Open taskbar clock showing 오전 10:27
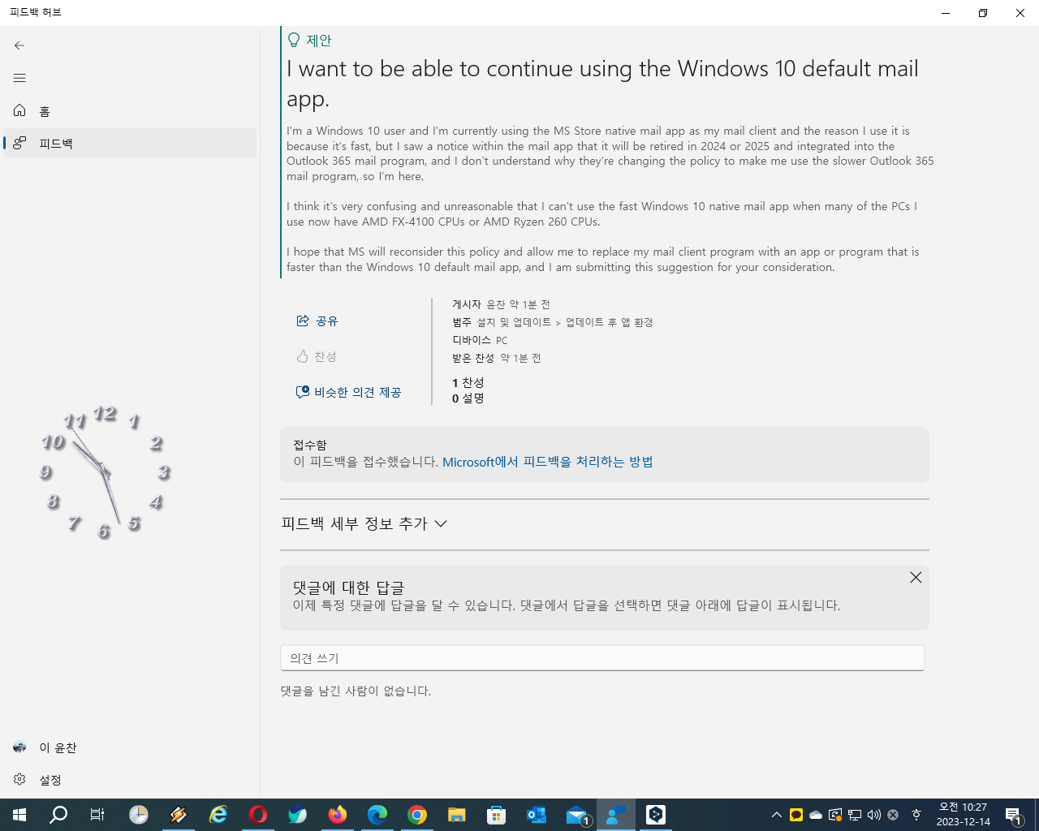 [x=964, y=815]
